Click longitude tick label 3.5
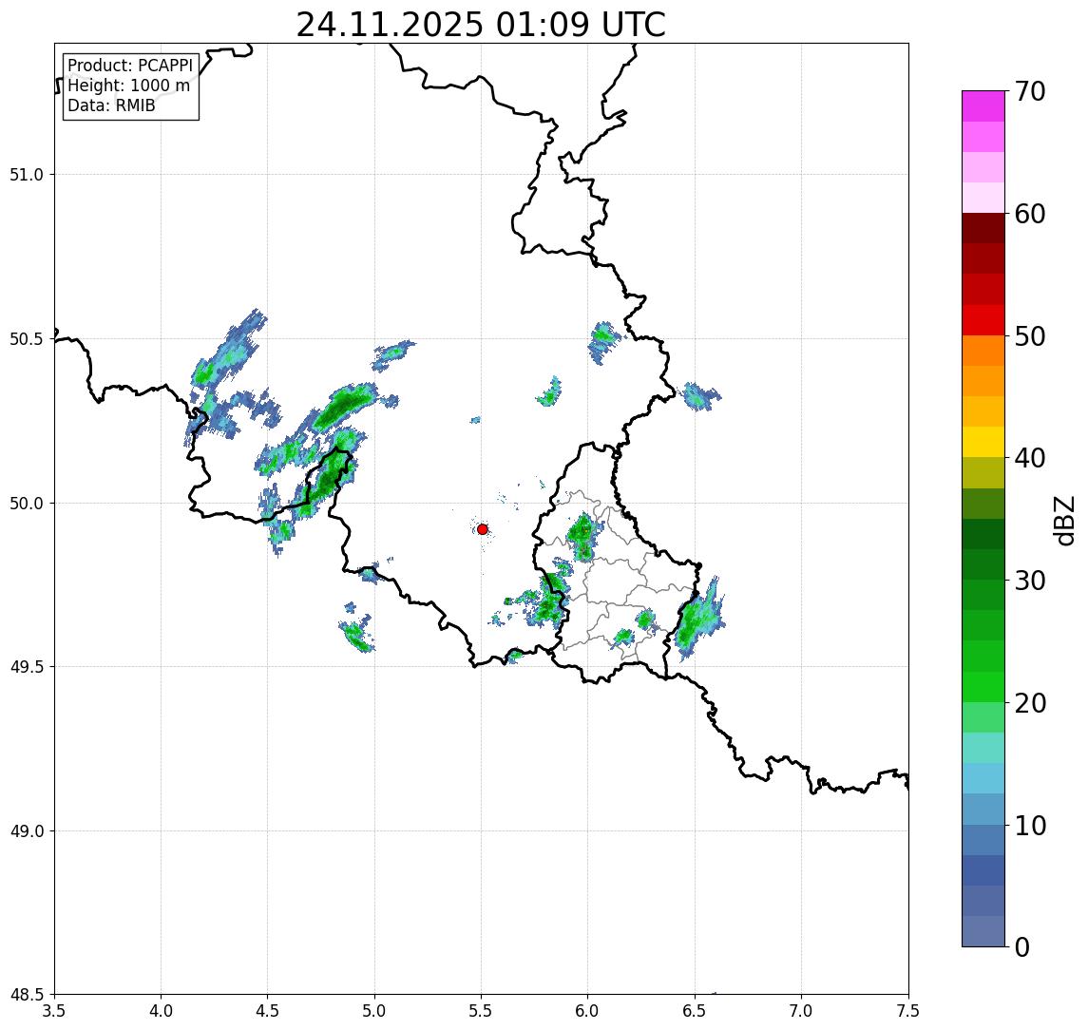Image resolution: width=1088 pixels, height=1030 pixels. click(54, 1011)
